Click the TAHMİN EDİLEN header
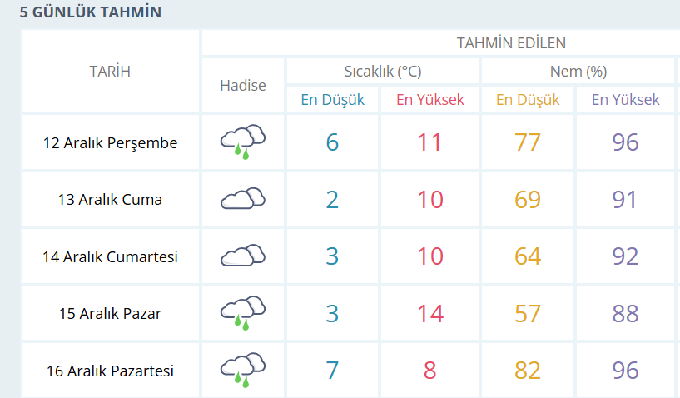680x398 pixels. [x=511, y=43]
